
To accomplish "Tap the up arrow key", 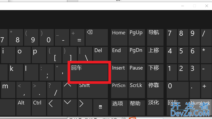I will [70, 90].
